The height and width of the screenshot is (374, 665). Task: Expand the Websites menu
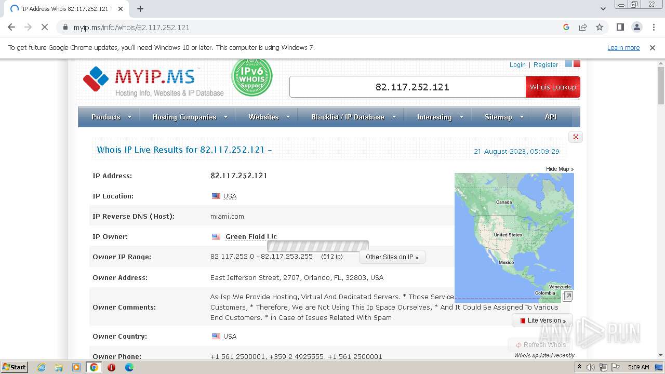[x=269, y=117]
